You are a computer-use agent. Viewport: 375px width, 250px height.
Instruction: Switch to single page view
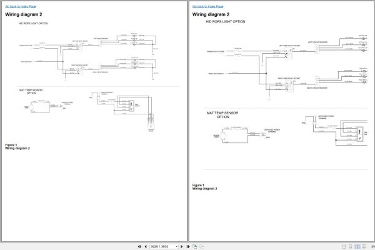tap(344, 246)
